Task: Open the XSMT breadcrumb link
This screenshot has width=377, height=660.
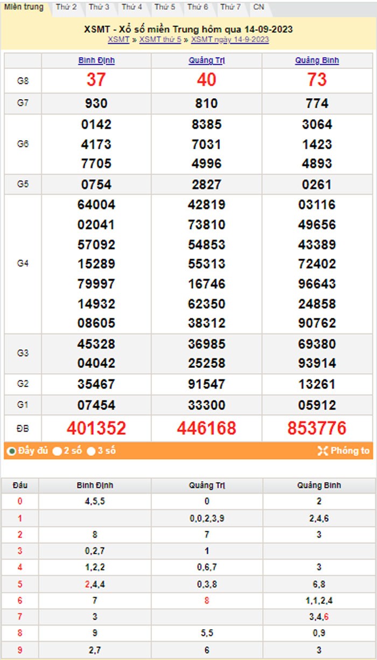Action: pyautogui.click(x=118, y=40)
